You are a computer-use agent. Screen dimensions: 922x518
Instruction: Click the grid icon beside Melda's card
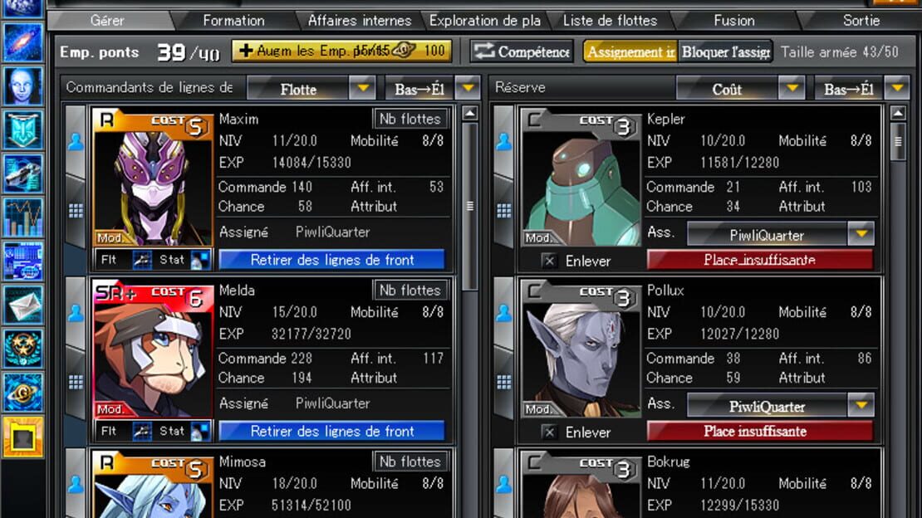(x=76, y=382)
